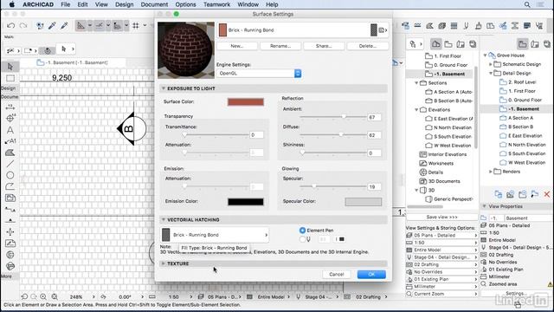Open the Edit menu
Viewport: 554px width, 312px height.
82,4
